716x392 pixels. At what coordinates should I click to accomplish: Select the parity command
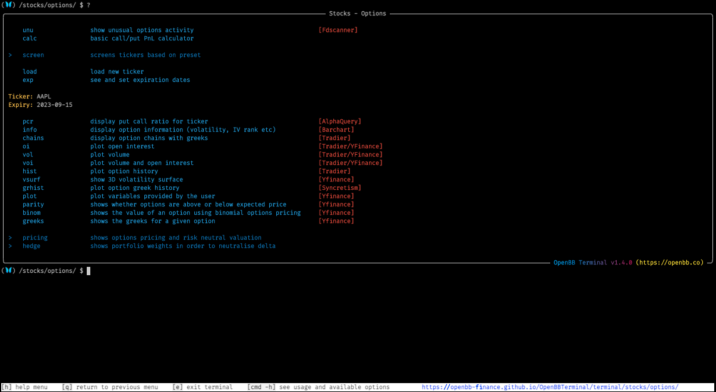[33, 205]
